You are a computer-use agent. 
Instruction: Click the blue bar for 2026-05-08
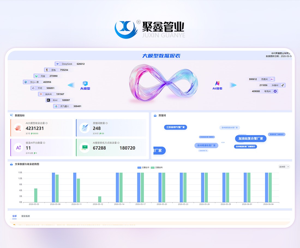(x=53, y=187)
